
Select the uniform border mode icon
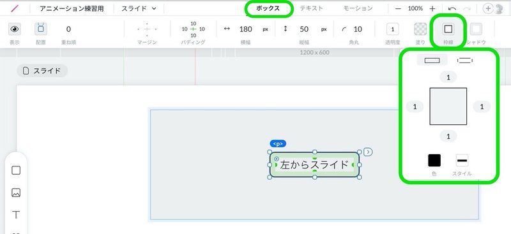[432, 60]
